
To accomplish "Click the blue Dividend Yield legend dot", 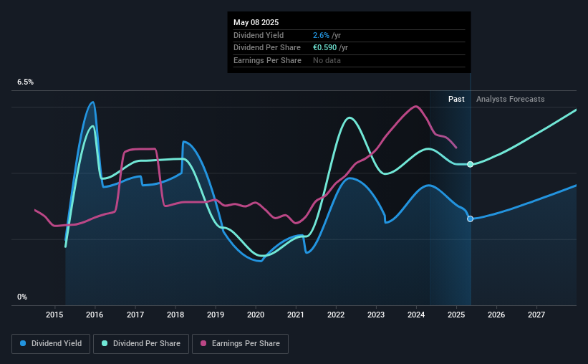I will (x=23, y=343).
